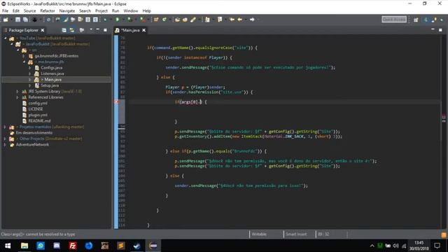Toggle Mark Occurrences highlighter icon
The width and height of the screenshot is (448, 252).
(65, 20)
